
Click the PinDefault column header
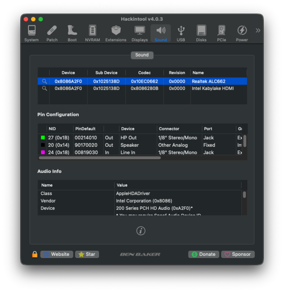pos(89,129)
